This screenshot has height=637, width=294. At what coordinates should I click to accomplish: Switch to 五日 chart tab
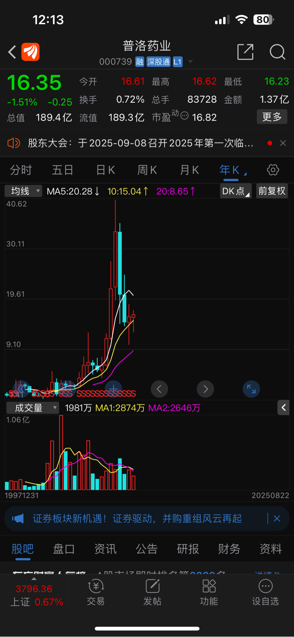(x=63, y=170)
